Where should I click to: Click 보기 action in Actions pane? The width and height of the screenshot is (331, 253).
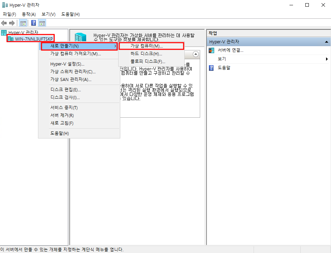(x=222, y=59)
